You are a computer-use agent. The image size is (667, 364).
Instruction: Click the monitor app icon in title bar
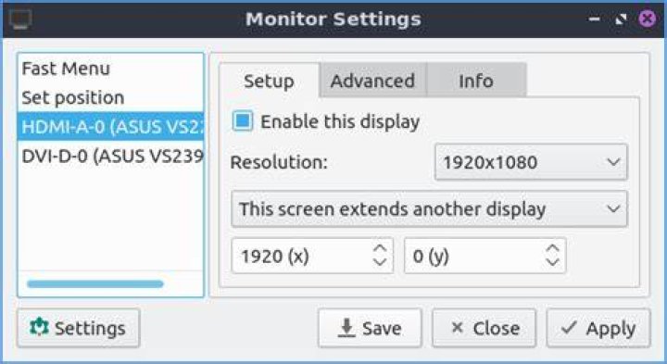click(x=20, y=19)
